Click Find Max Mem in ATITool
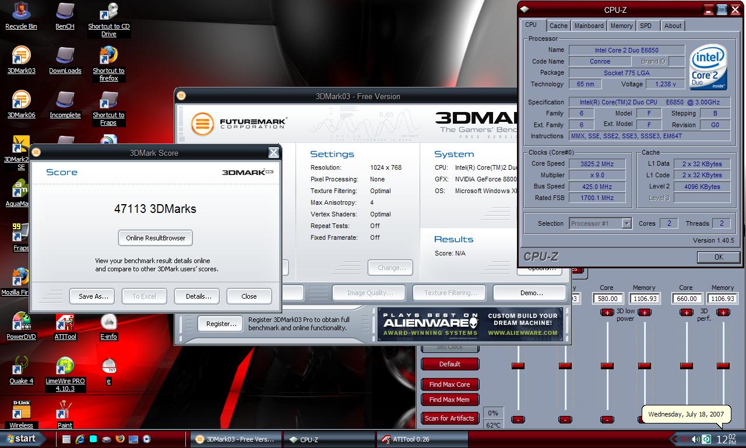Screen dimensions: 746x448 (x=450, y=400)
